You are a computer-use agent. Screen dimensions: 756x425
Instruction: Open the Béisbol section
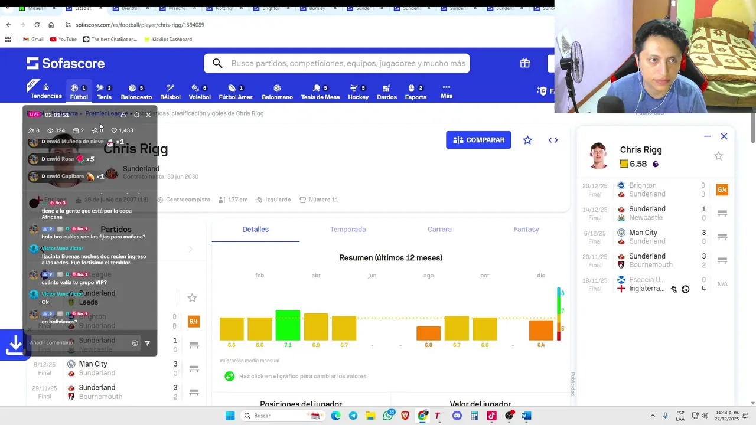[170, 92]
